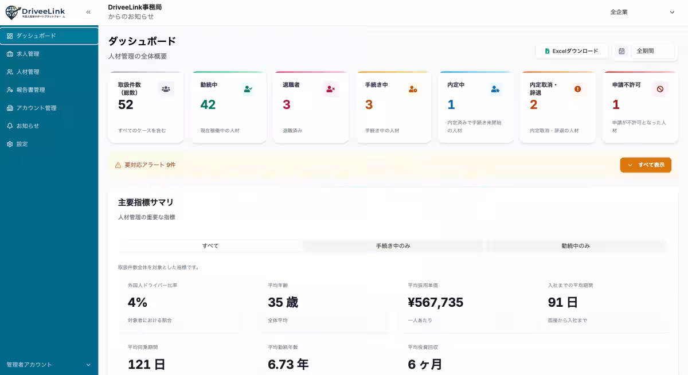The width and height of the screenshot is (688, 375).
Task: Click the 平均勤続年数 6.73 年 metric
Action: coord(324,358)
